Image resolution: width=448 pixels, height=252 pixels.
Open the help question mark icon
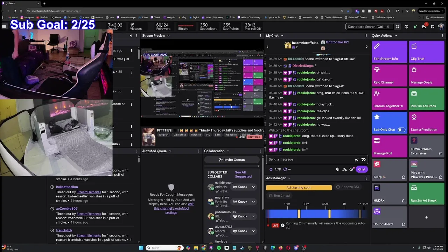(x=406, y=27)
